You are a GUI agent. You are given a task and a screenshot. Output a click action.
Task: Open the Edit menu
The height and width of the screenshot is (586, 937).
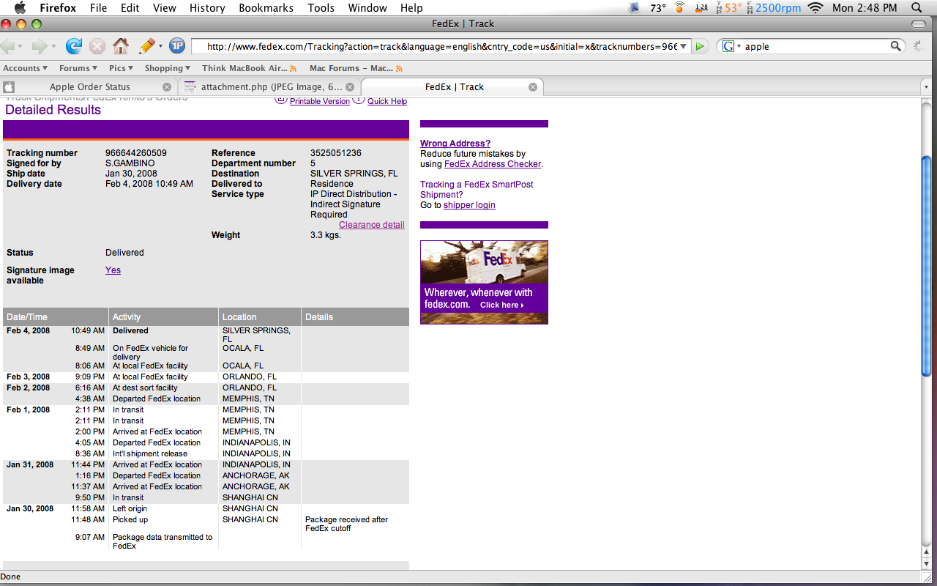(130, 8)
